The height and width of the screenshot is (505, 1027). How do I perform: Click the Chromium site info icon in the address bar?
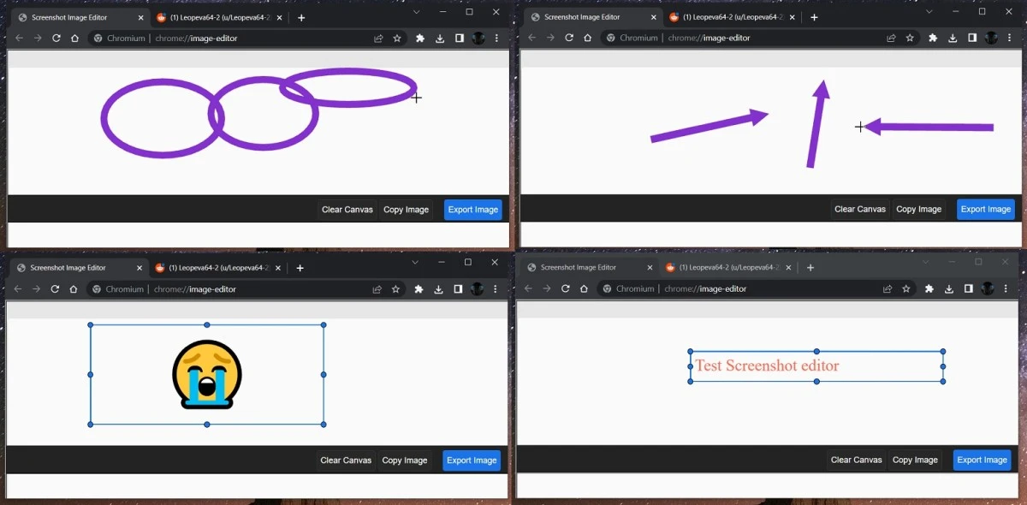tap(97, 38)
